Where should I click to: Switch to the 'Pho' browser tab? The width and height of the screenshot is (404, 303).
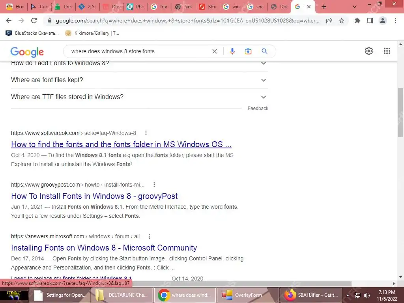click(x=136, y=7)
